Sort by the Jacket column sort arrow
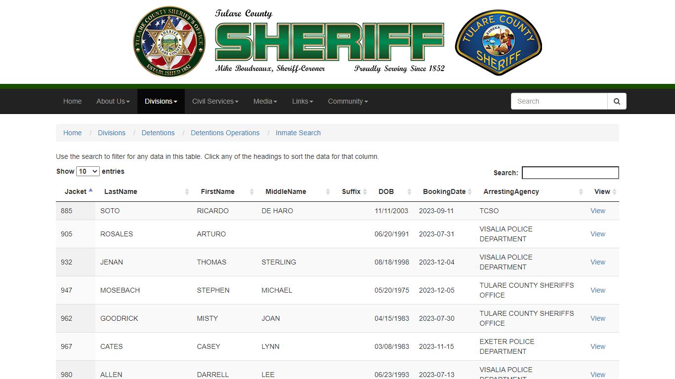This screenshot has width=675, height=379. tap(90, 190)
